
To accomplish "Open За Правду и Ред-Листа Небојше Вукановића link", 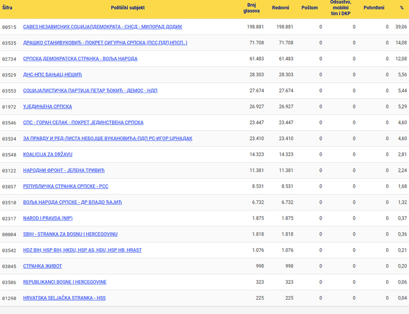I will tap(108, 138).
